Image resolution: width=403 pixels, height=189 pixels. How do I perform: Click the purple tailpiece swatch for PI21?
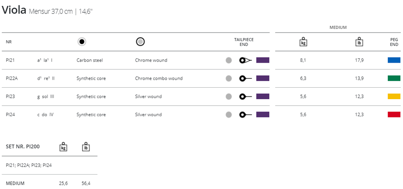(263, 60)
